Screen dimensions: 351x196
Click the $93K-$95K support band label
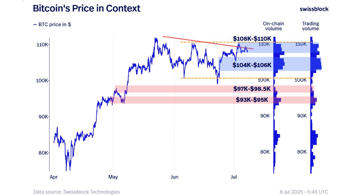point(252,100)
